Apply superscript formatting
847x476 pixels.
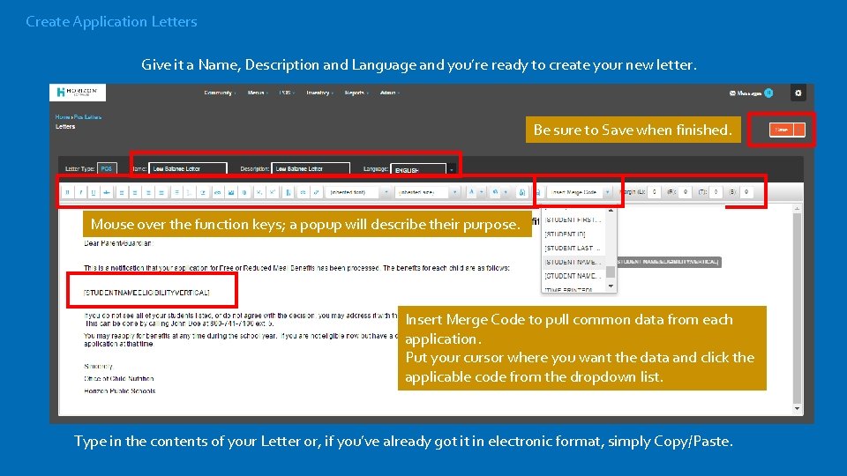[273, 192]
